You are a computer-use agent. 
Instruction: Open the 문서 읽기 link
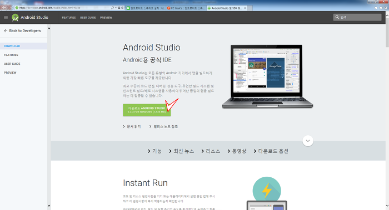point(132,126)
